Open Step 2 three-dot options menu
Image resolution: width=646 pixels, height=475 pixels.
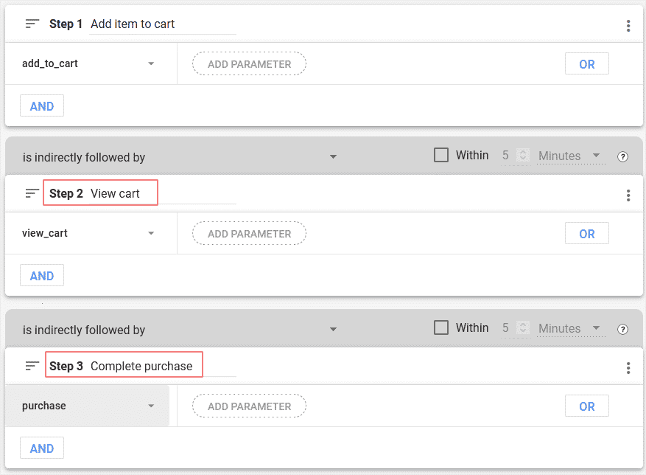tap(628, 195)
